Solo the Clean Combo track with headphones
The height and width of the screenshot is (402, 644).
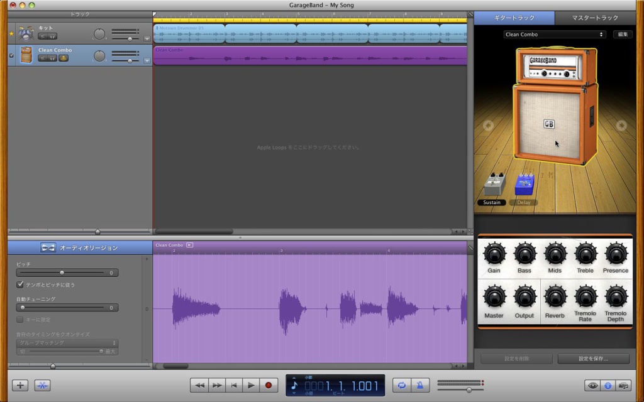(52, 58)
